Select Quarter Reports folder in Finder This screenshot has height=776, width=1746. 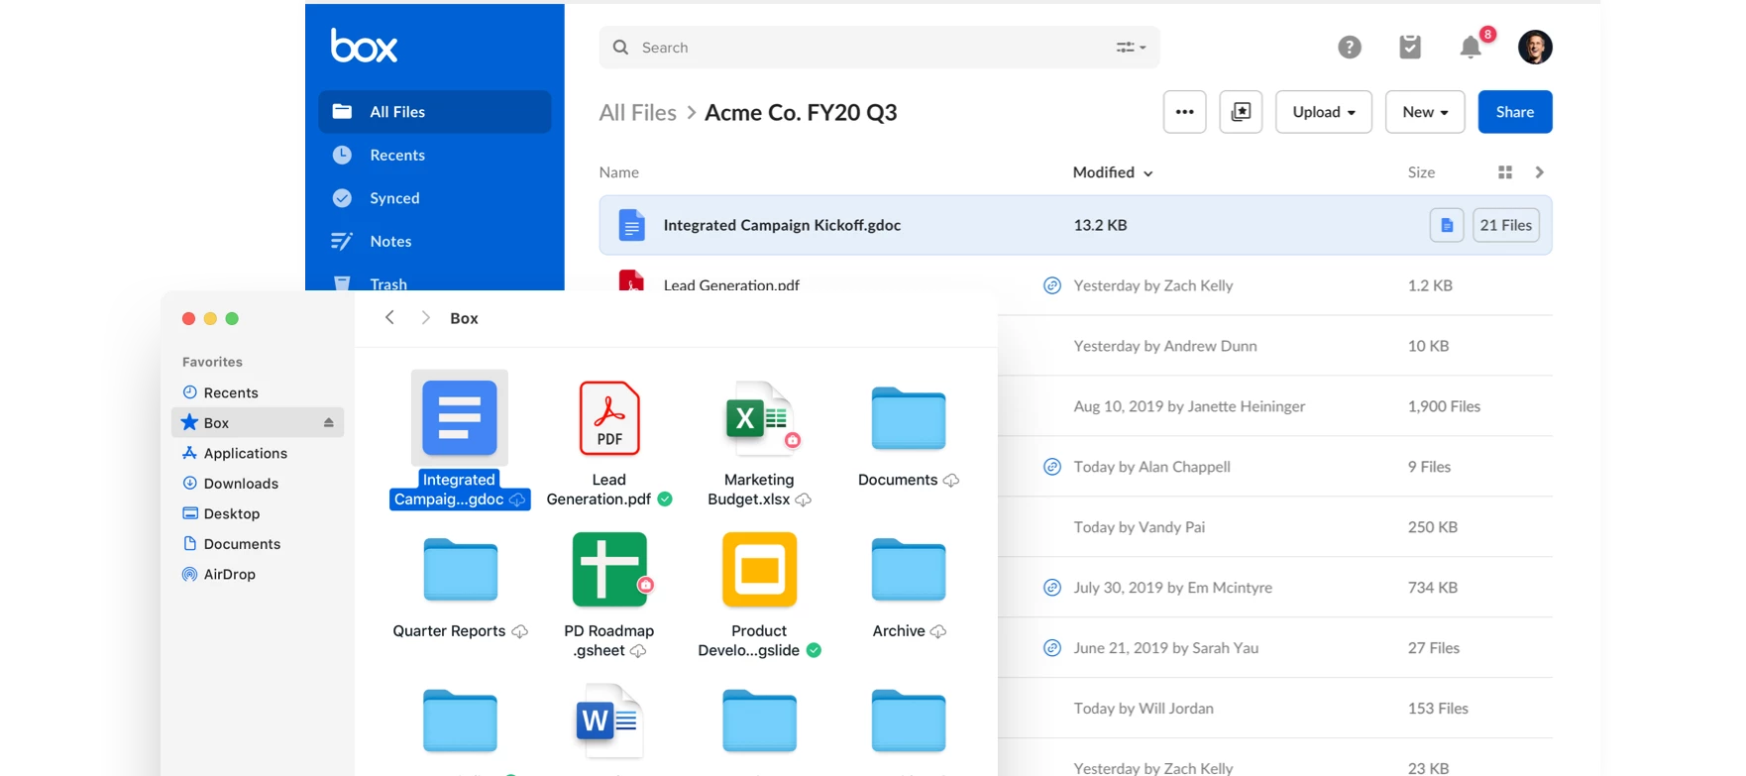[461, 570]
